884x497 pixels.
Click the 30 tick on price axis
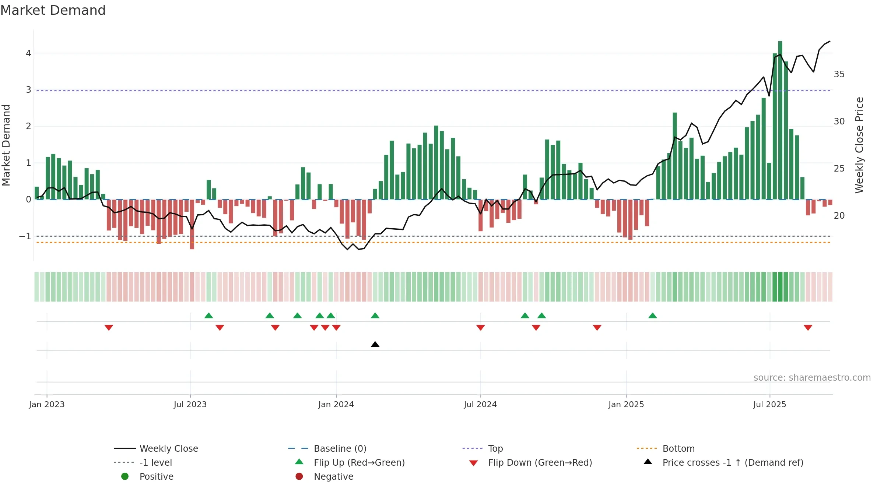pyautogui.click(x=839, y=121)
